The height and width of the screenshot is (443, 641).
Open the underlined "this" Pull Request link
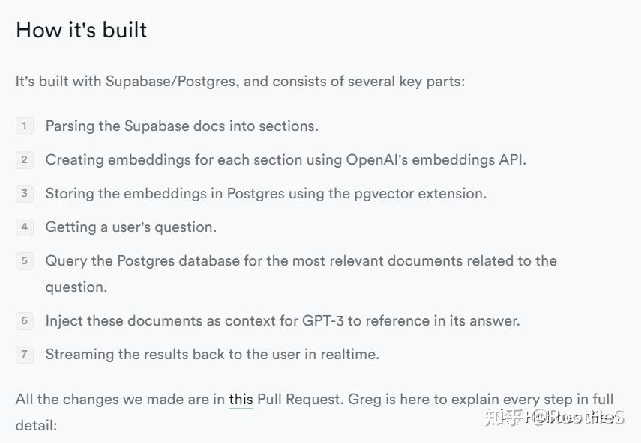(241, 399)
